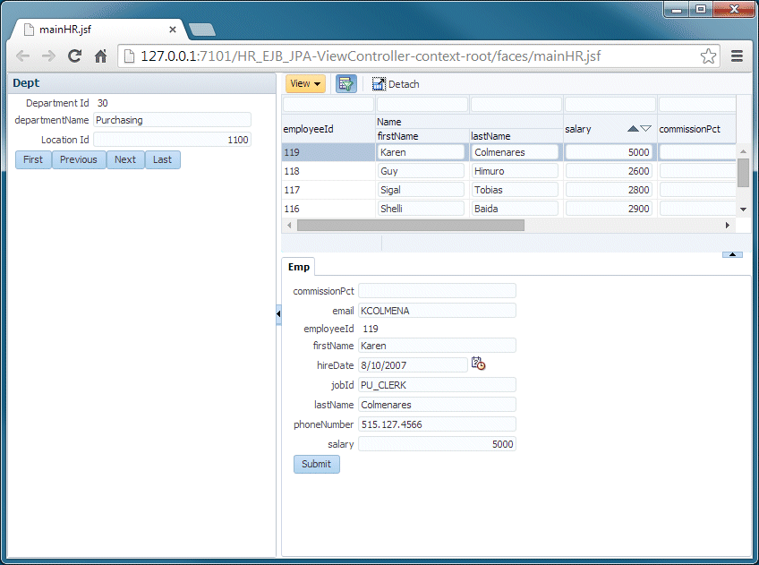Go to the Last department
This screenshot has height=565, width=759.
(162, 159)
